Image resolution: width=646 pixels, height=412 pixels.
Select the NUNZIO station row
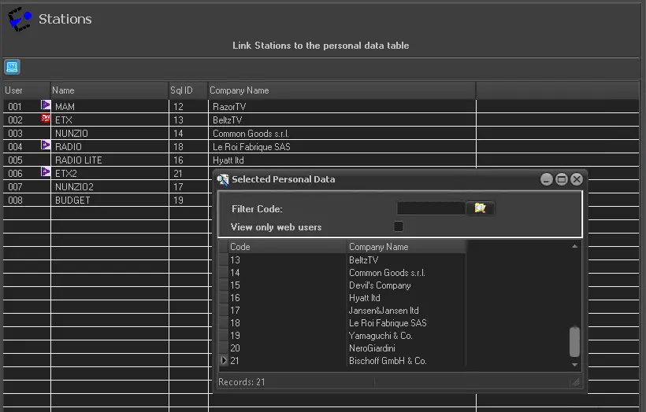point(72,134)
